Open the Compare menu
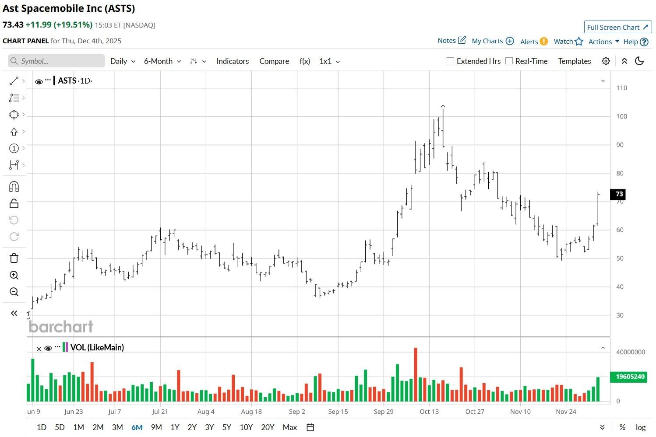The width and height of the screenshot is (656, 437). coord(274,61)
